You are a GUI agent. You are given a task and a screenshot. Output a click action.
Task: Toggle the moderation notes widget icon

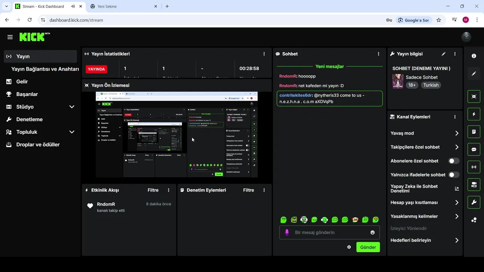[x=474, y=131]
